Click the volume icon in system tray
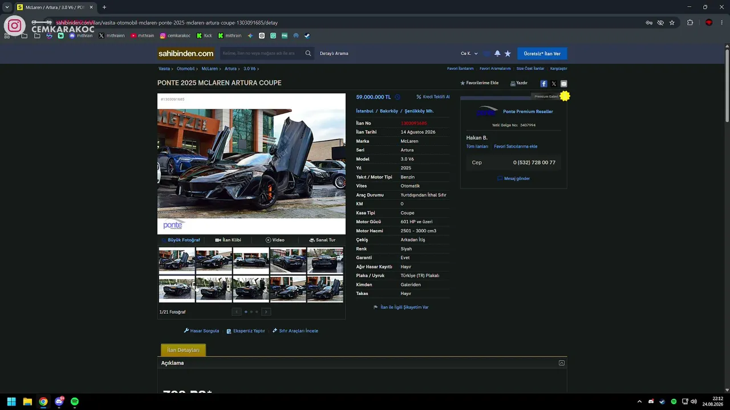 click(x=693, y=401)
